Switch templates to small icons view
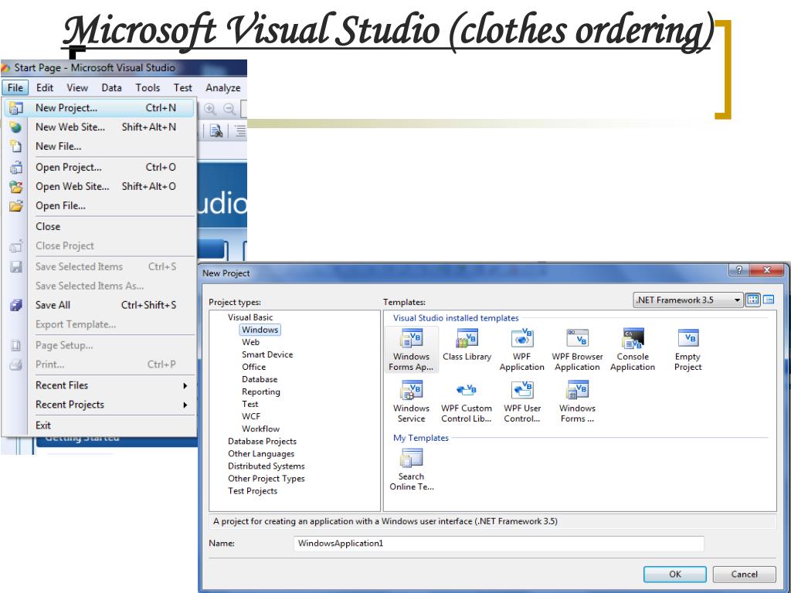The image size is (791, 593). 769,300
